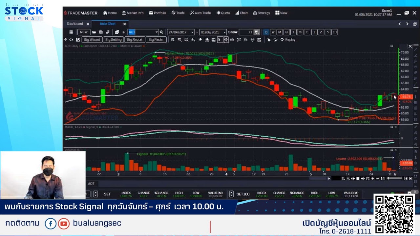Toggle maximize on the Volume pane
Screen dimensions: 420x236
pos(392,150)
